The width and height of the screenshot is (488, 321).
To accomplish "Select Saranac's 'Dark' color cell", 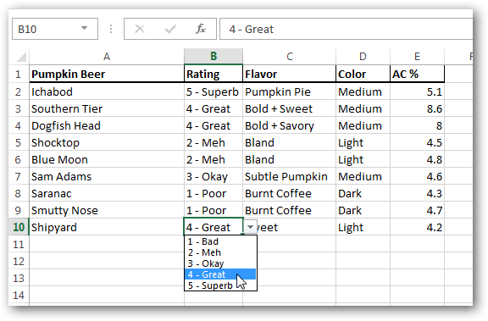I will click(x=363, y=193).
